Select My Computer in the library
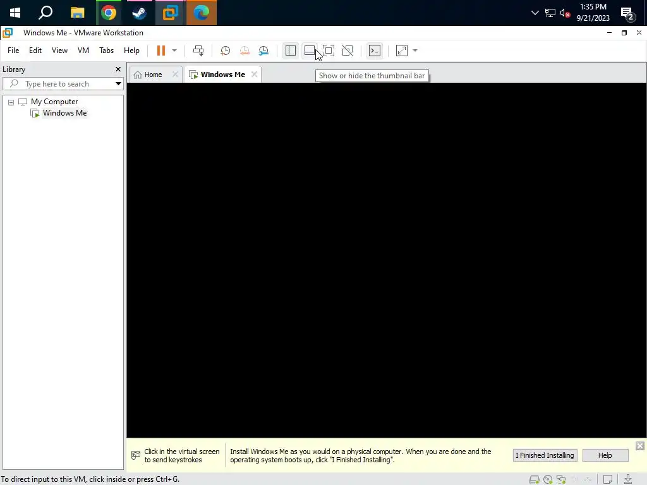Screen dimensions: 647x485 [x=54, y=102]
